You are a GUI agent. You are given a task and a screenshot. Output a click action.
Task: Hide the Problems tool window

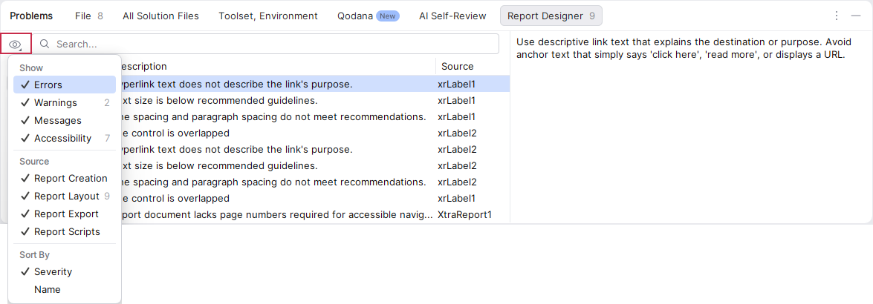point(857,16)
